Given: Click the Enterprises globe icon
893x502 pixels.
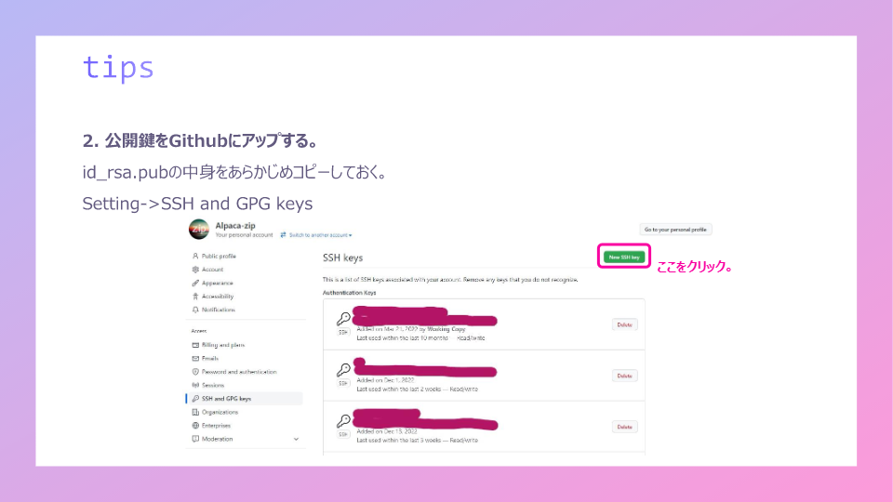Looking at the screenshot, I should click(195, 426).
